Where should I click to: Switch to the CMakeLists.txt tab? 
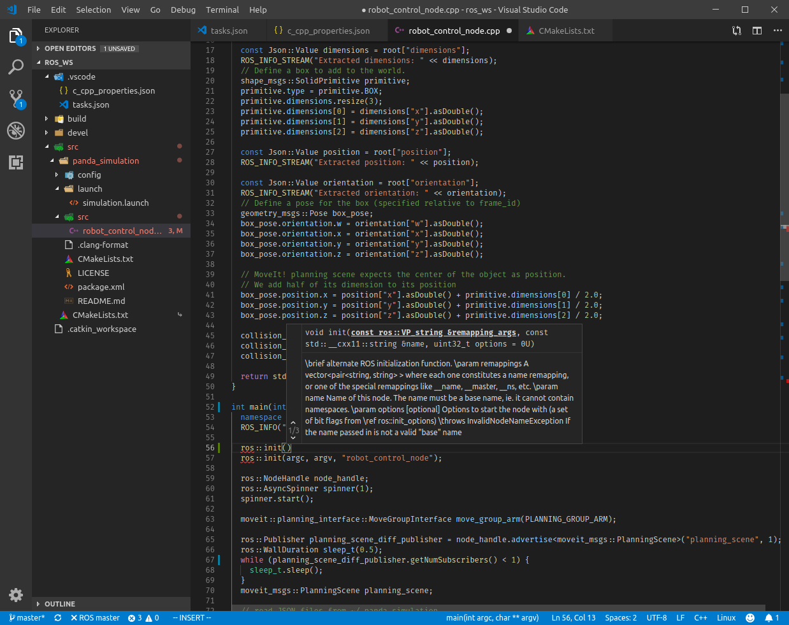[566, 31]
